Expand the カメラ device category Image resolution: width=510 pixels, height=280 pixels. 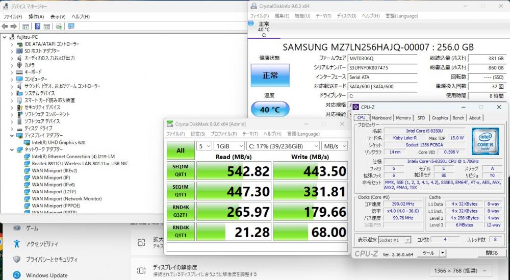pos(12,65)
